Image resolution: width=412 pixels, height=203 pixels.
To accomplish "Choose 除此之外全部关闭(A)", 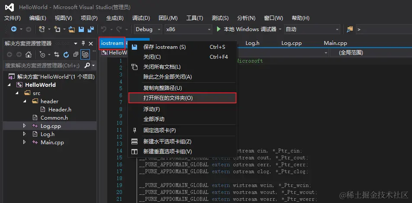I will (x=182, y=77).
